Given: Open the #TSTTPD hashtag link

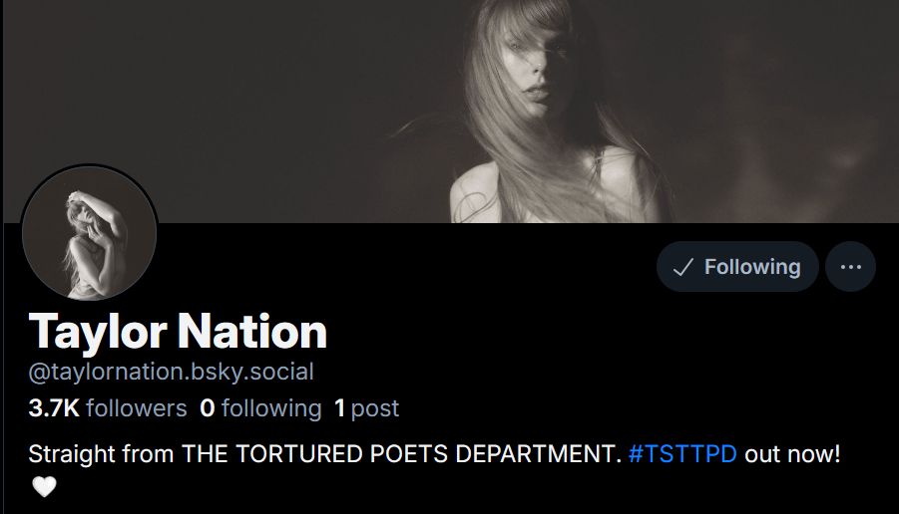Looking at the screenshot, I should (682, 454).
